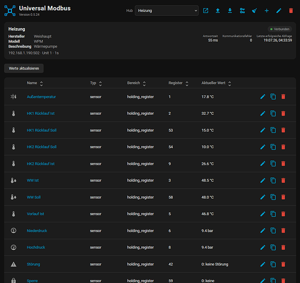
Task: Open the Hochdruck entity link
Action: click(x=36, y=247)
